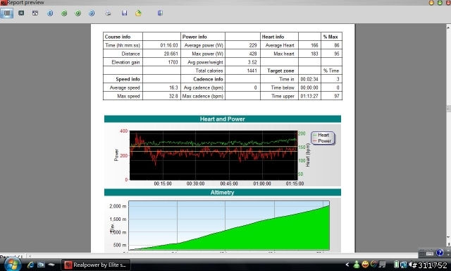Open the battery status tray icon
Image resolution: width=451 pixels, height=271 pixels.
point(396,265)
